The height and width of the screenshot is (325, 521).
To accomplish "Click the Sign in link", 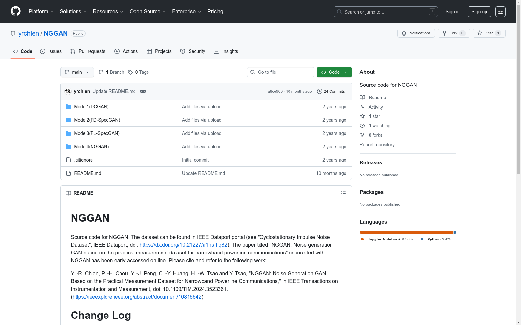I will (453, 12).
